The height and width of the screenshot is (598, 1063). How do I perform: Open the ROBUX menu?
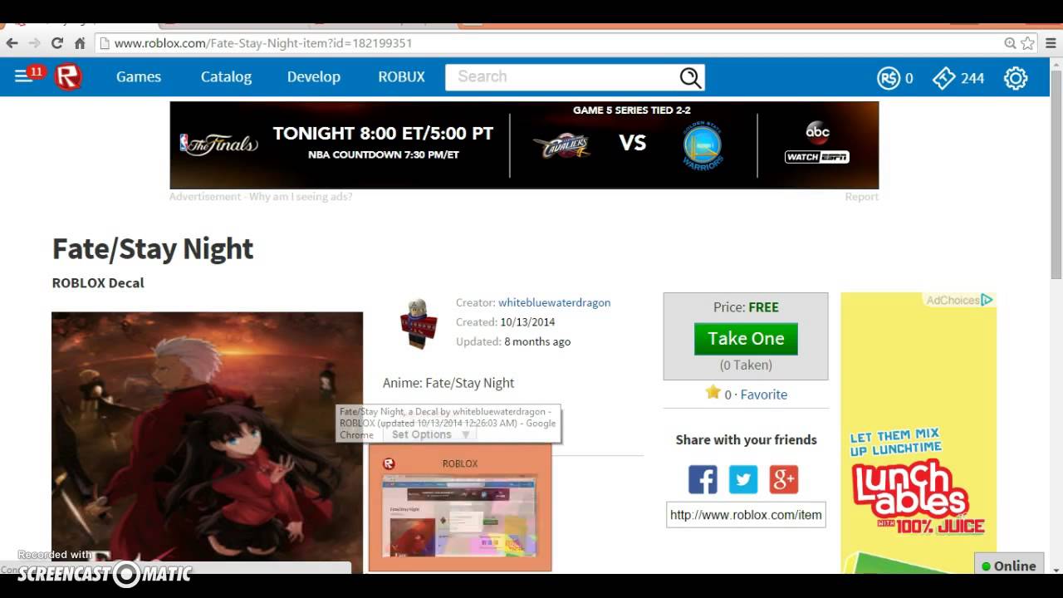(x=401, y=76)
